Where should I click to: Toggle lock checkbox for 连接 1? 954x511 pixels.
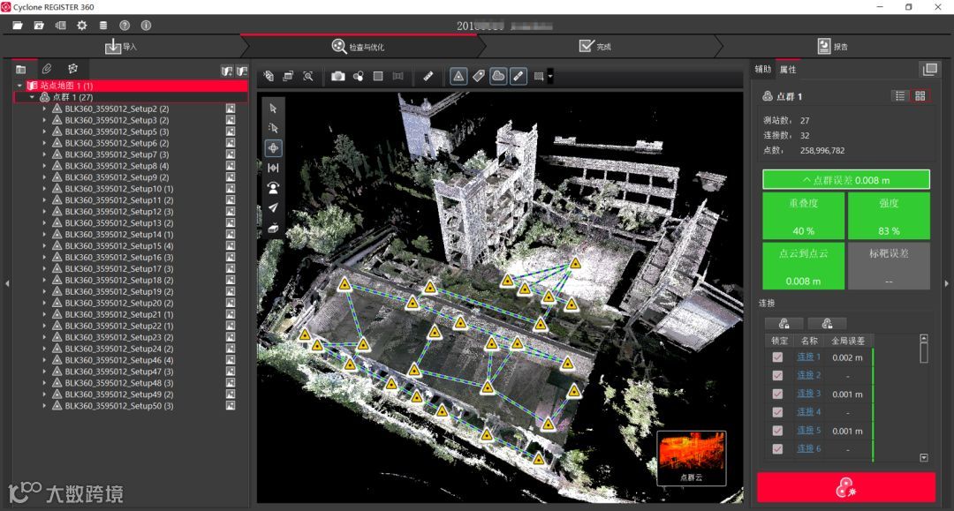[777, 357]
